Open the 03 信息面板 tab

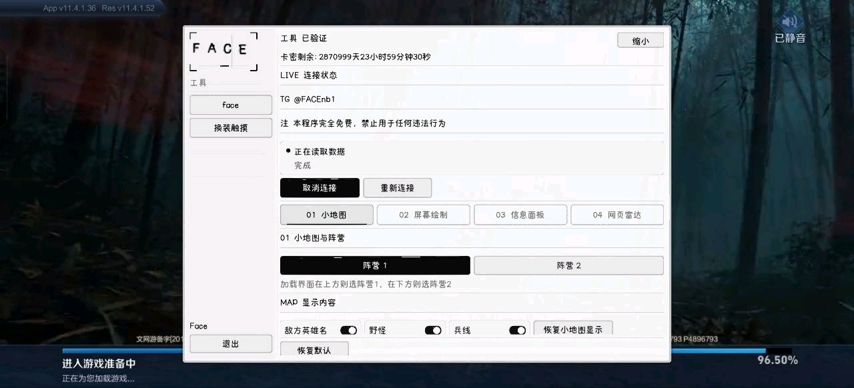pyautogui.click(x=520, y=215)
